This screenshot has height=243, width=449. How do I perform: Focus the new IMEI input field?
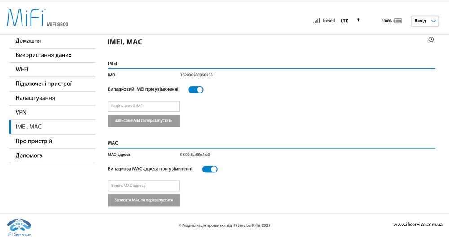(144, 106)
